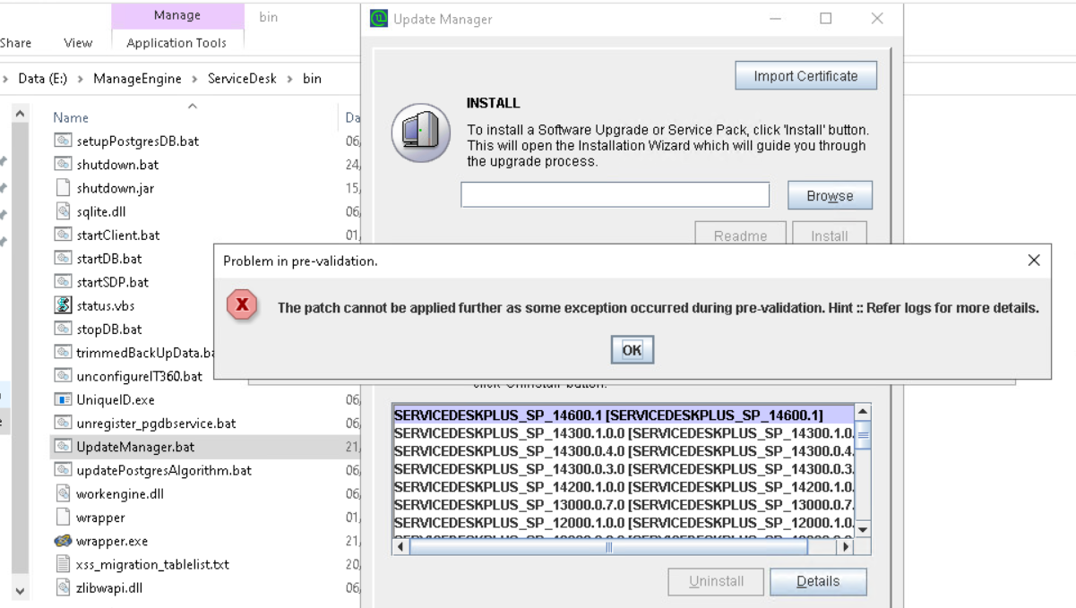1076x608 pixels.
Task: Click the status.vbs script icon
Action: pyautogui.click(x=63, y=305)
